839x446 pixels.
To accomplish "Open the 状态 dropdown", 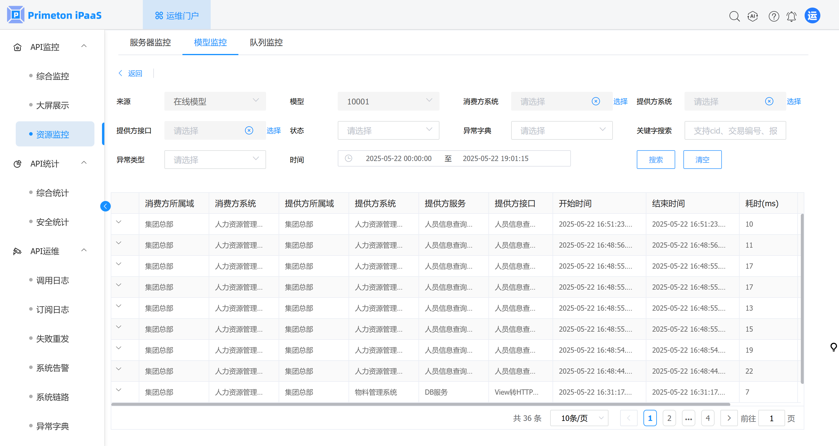I will pyautogui.click(x=388, y=130).
